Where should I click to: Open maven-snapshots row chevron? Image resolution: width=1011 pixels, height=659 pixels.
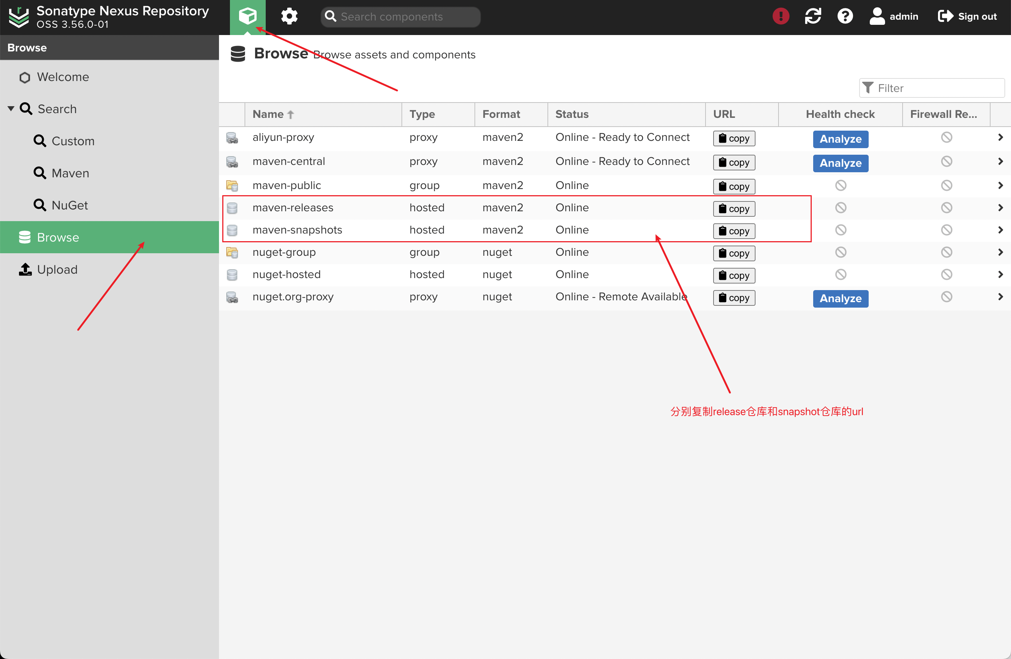[x=1000, y=230]
